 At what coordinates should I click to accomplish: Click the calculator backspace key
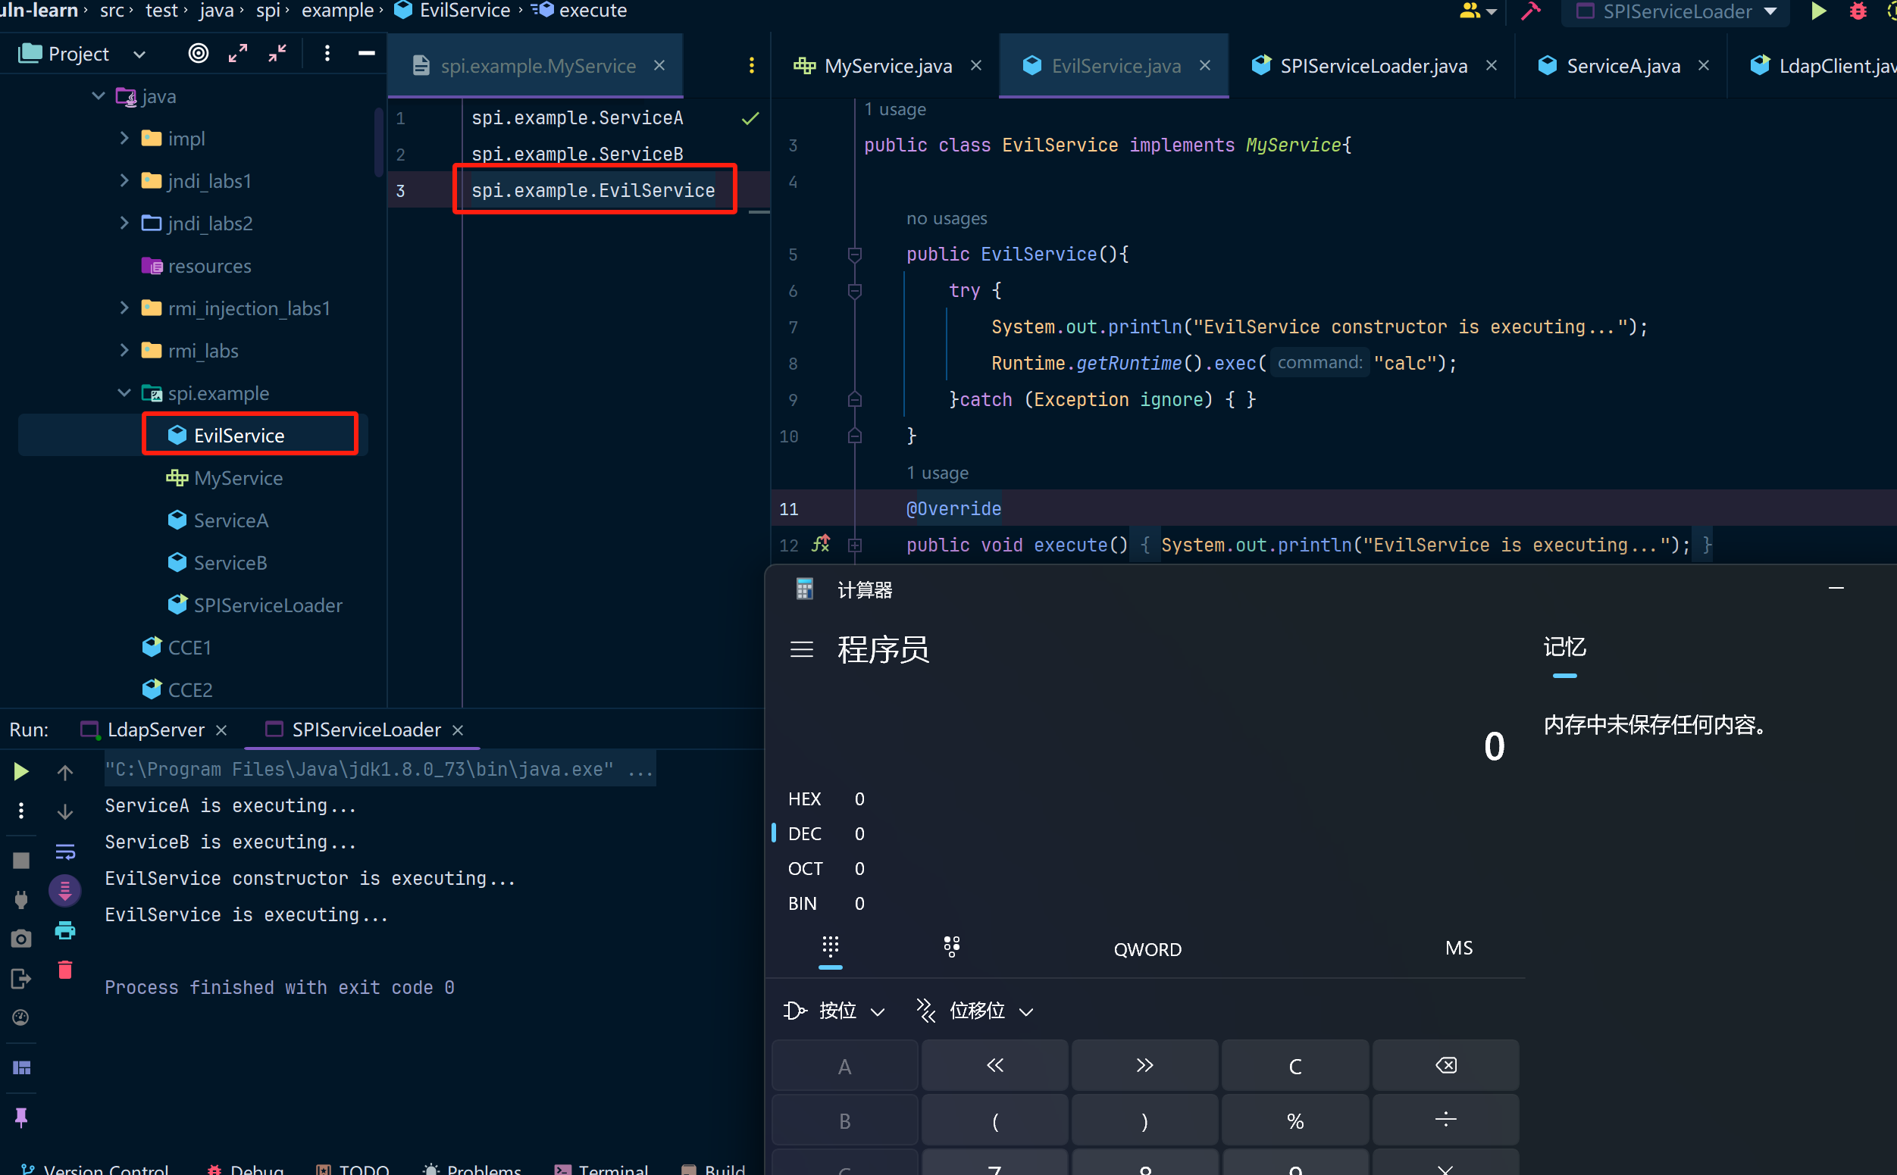point(1445,1065)
